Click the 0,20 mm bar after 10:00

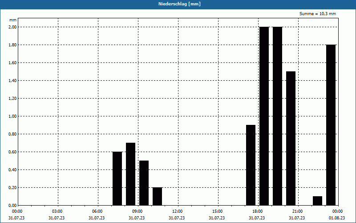pyautogui.click(x=158, y=196)
